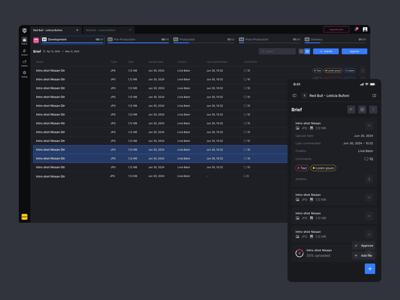Click the Lorem ipsum tag in mobile card
The width and height of the screenshot is (400, 300).
click(323, 168)
